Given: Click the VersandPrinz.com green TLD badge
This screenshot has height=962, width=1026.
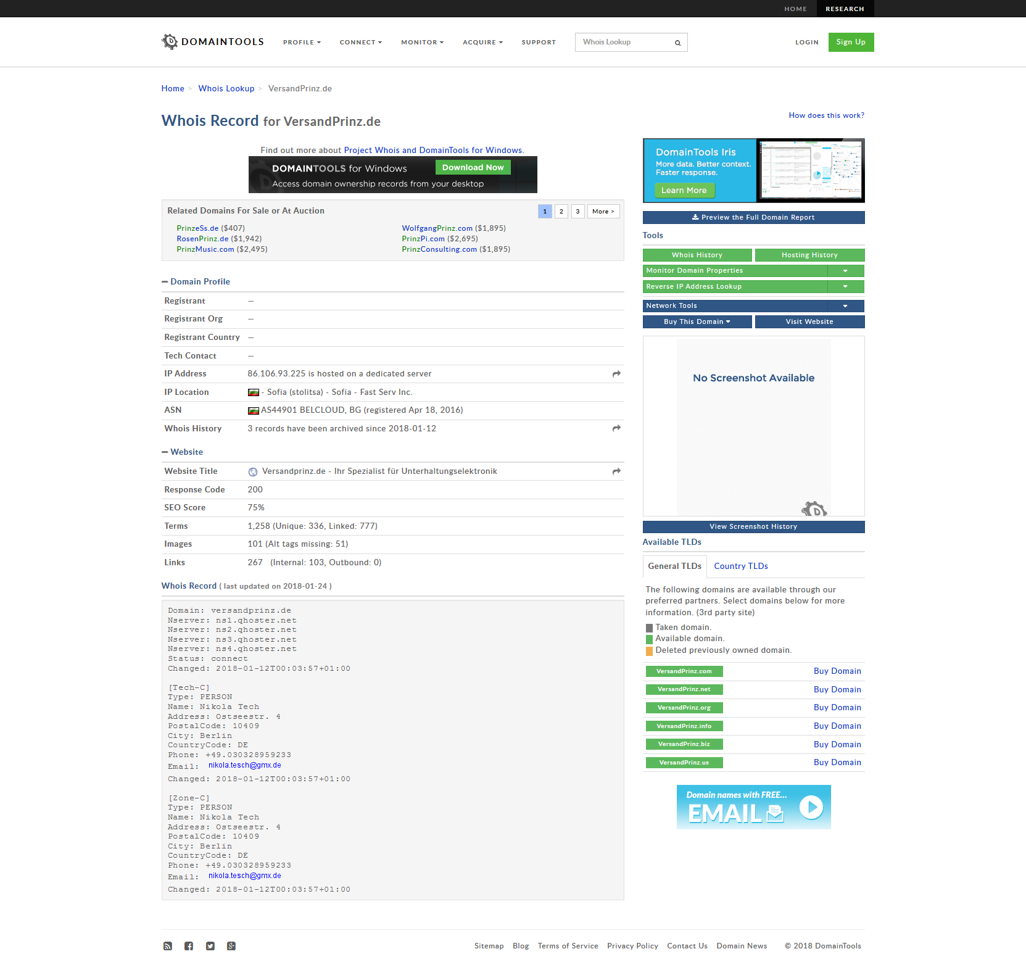Looking at the screenshot, I should point(684,671).
